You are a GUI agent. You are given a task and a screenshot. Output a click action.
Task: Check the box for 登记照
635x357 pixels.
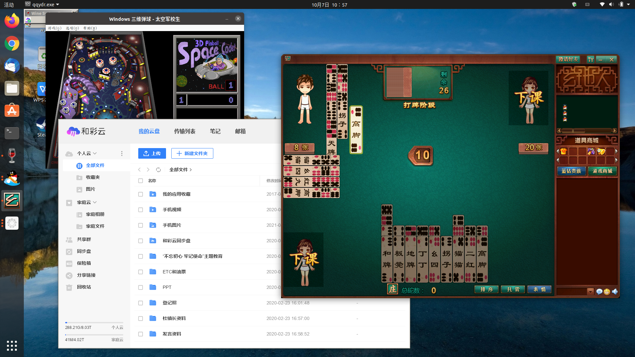tap(141, 303)
